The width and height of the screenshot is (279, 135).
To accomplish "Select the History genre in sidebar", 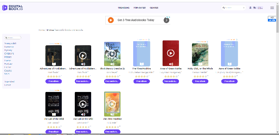I will (8, 57).
